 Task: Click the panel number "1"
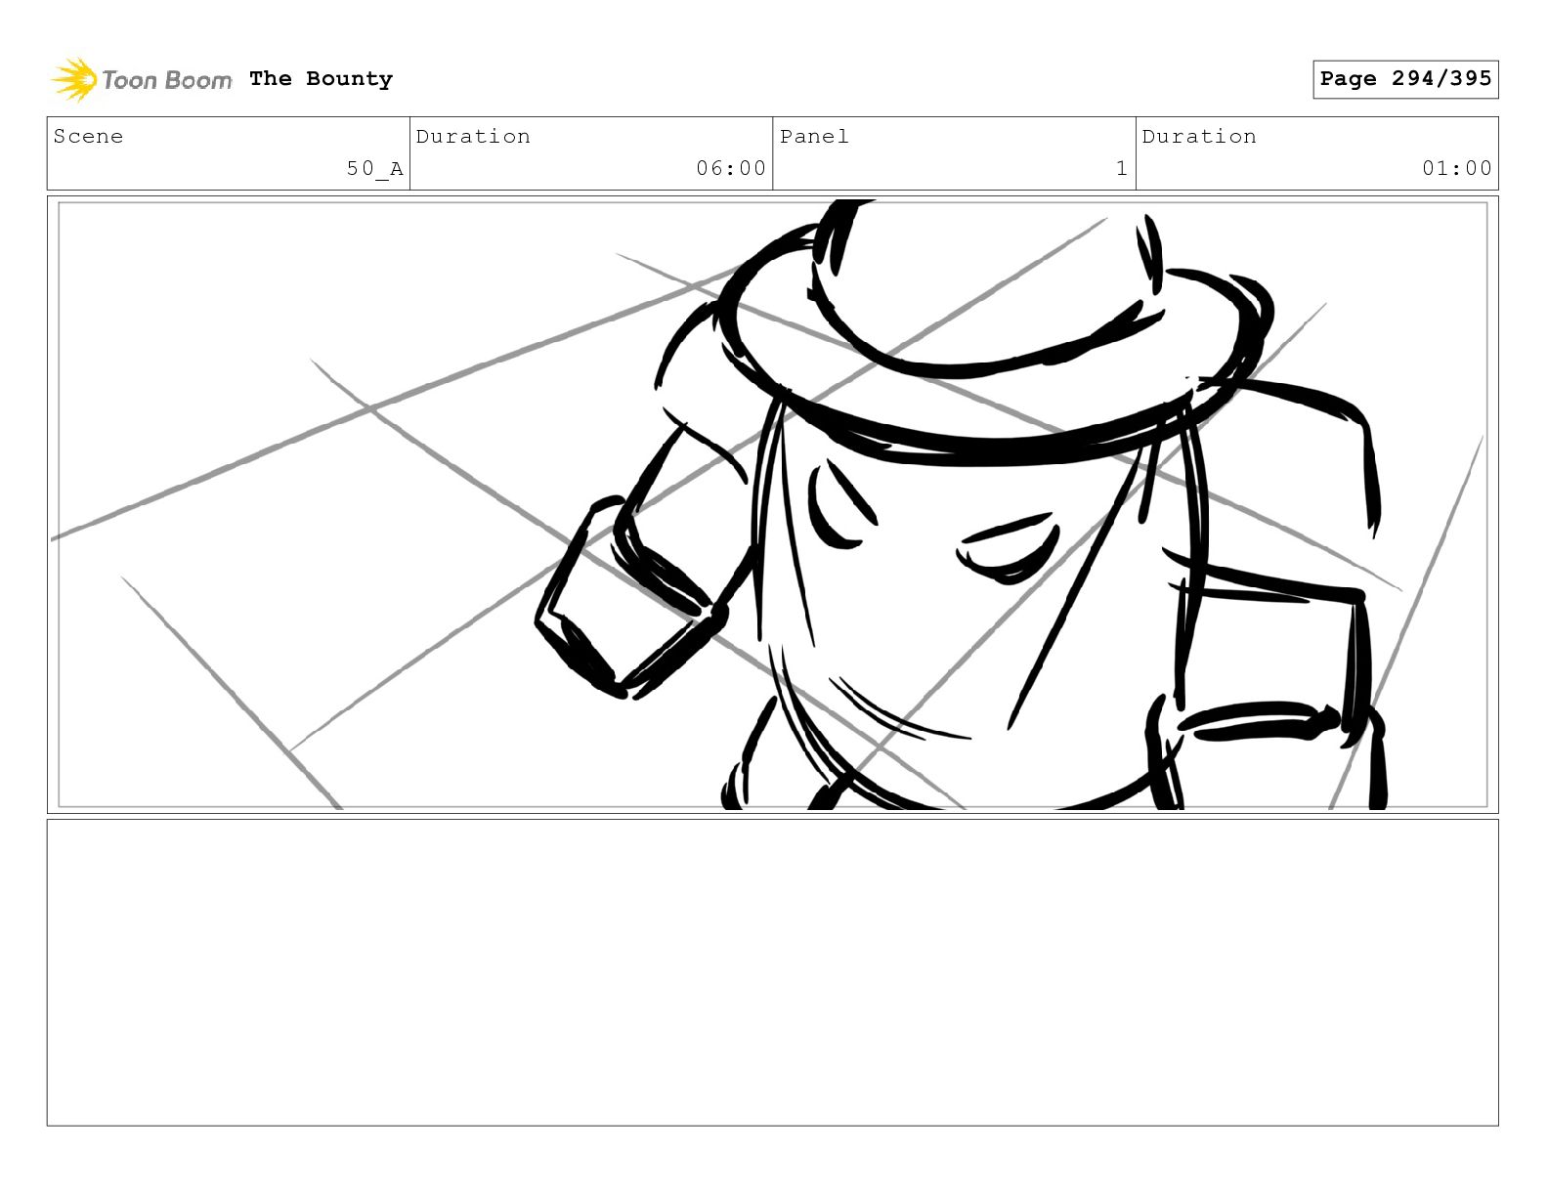(x=1122, y=168)
